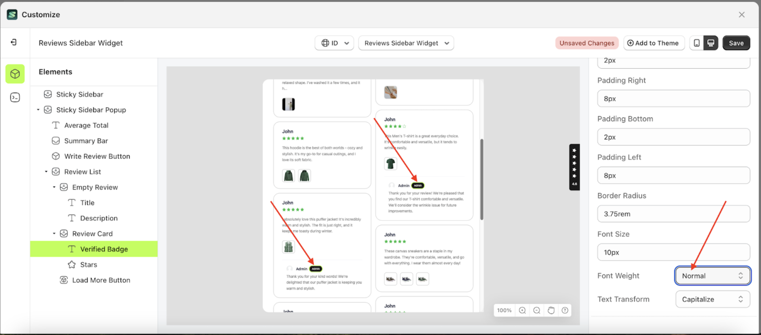This screenshot has height=335, width=761.
Task: Collapse the Sticky Sidebar Popup tree
Action: pyautogui.click(x=38, y=110)
